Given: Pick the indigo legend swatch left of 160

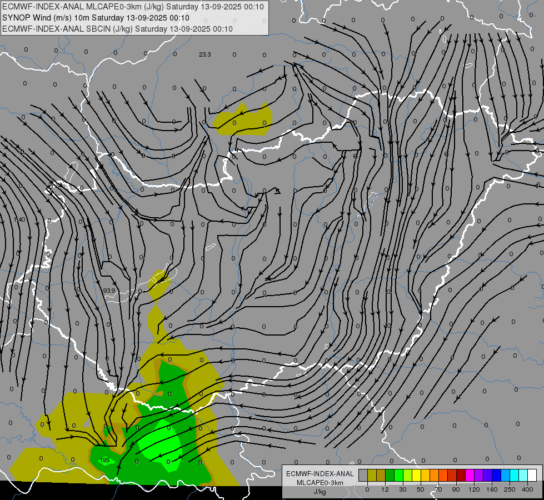Looking at the screenshot, I should pos(488,476).
